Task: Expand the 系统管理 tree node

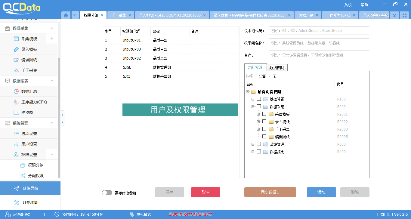Action: point(253,144)
